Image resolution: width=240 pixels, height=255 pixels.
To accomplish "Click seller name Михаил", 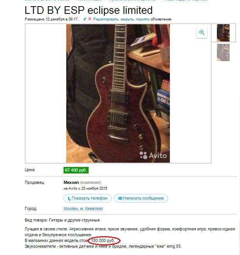I will tap(71, 182).
